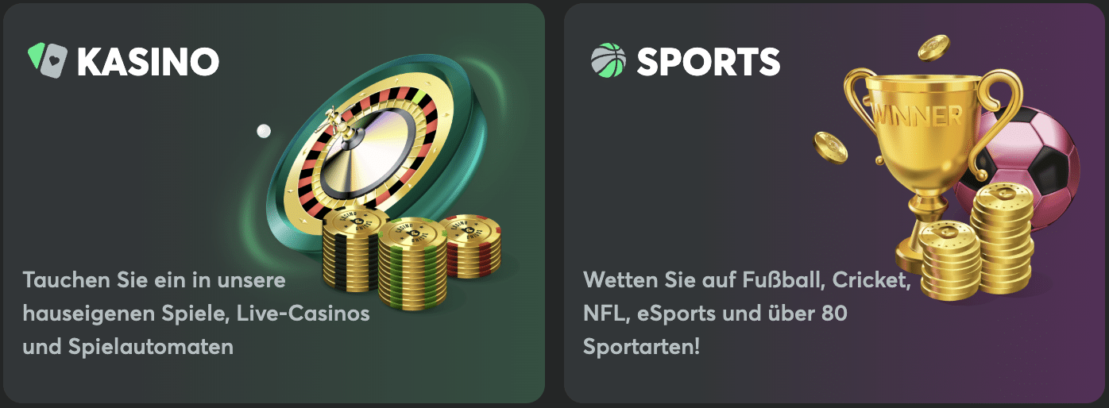Click the 'Tauchen Sie ein' casino description
This screenshot has width=1109, height=408.
click(x=196, y=314)
